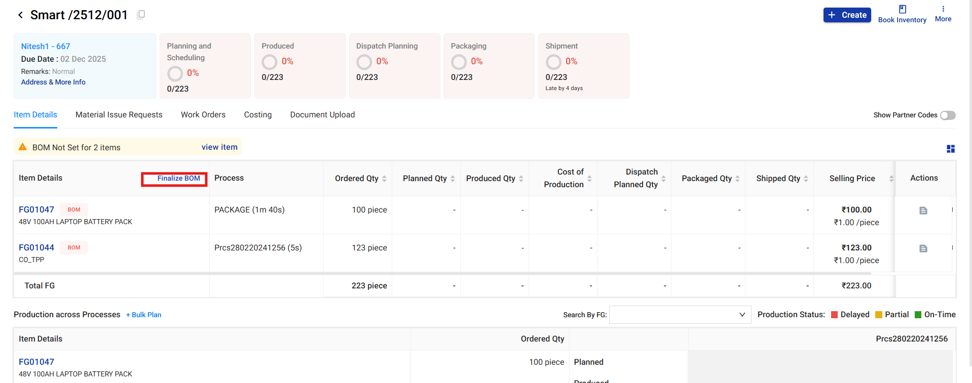Click BOM badge next to FG01047

point(74,209)
